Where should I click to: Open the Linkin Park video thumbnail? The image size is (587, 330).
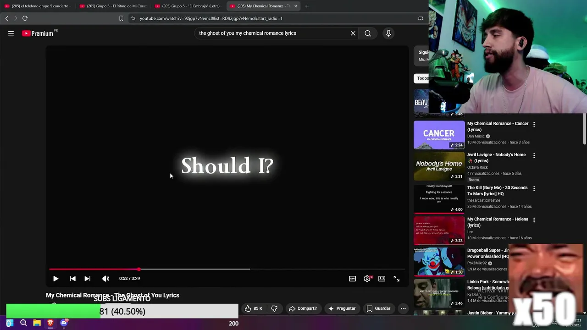tap(439, 293)
